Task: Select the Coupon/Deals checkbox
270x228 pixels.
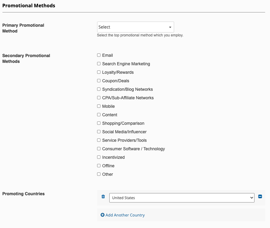Action: point(99,81)
